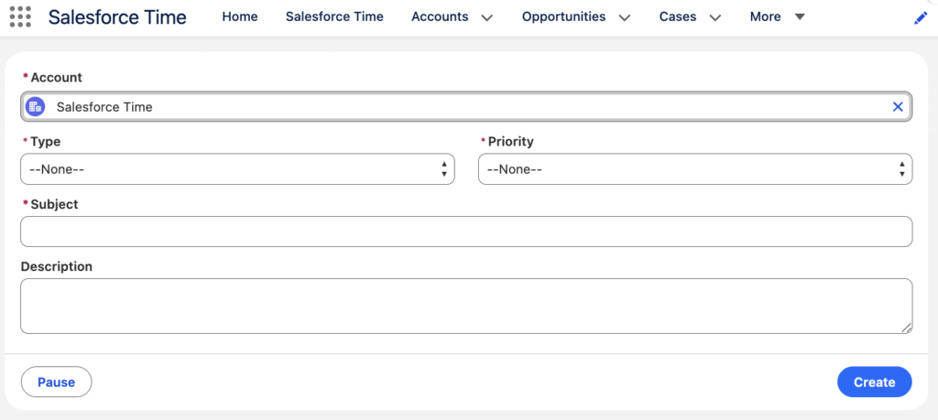This screenshot has width=938, height=420.
Task: Click into the Description text area
Action: coord(466,306)
